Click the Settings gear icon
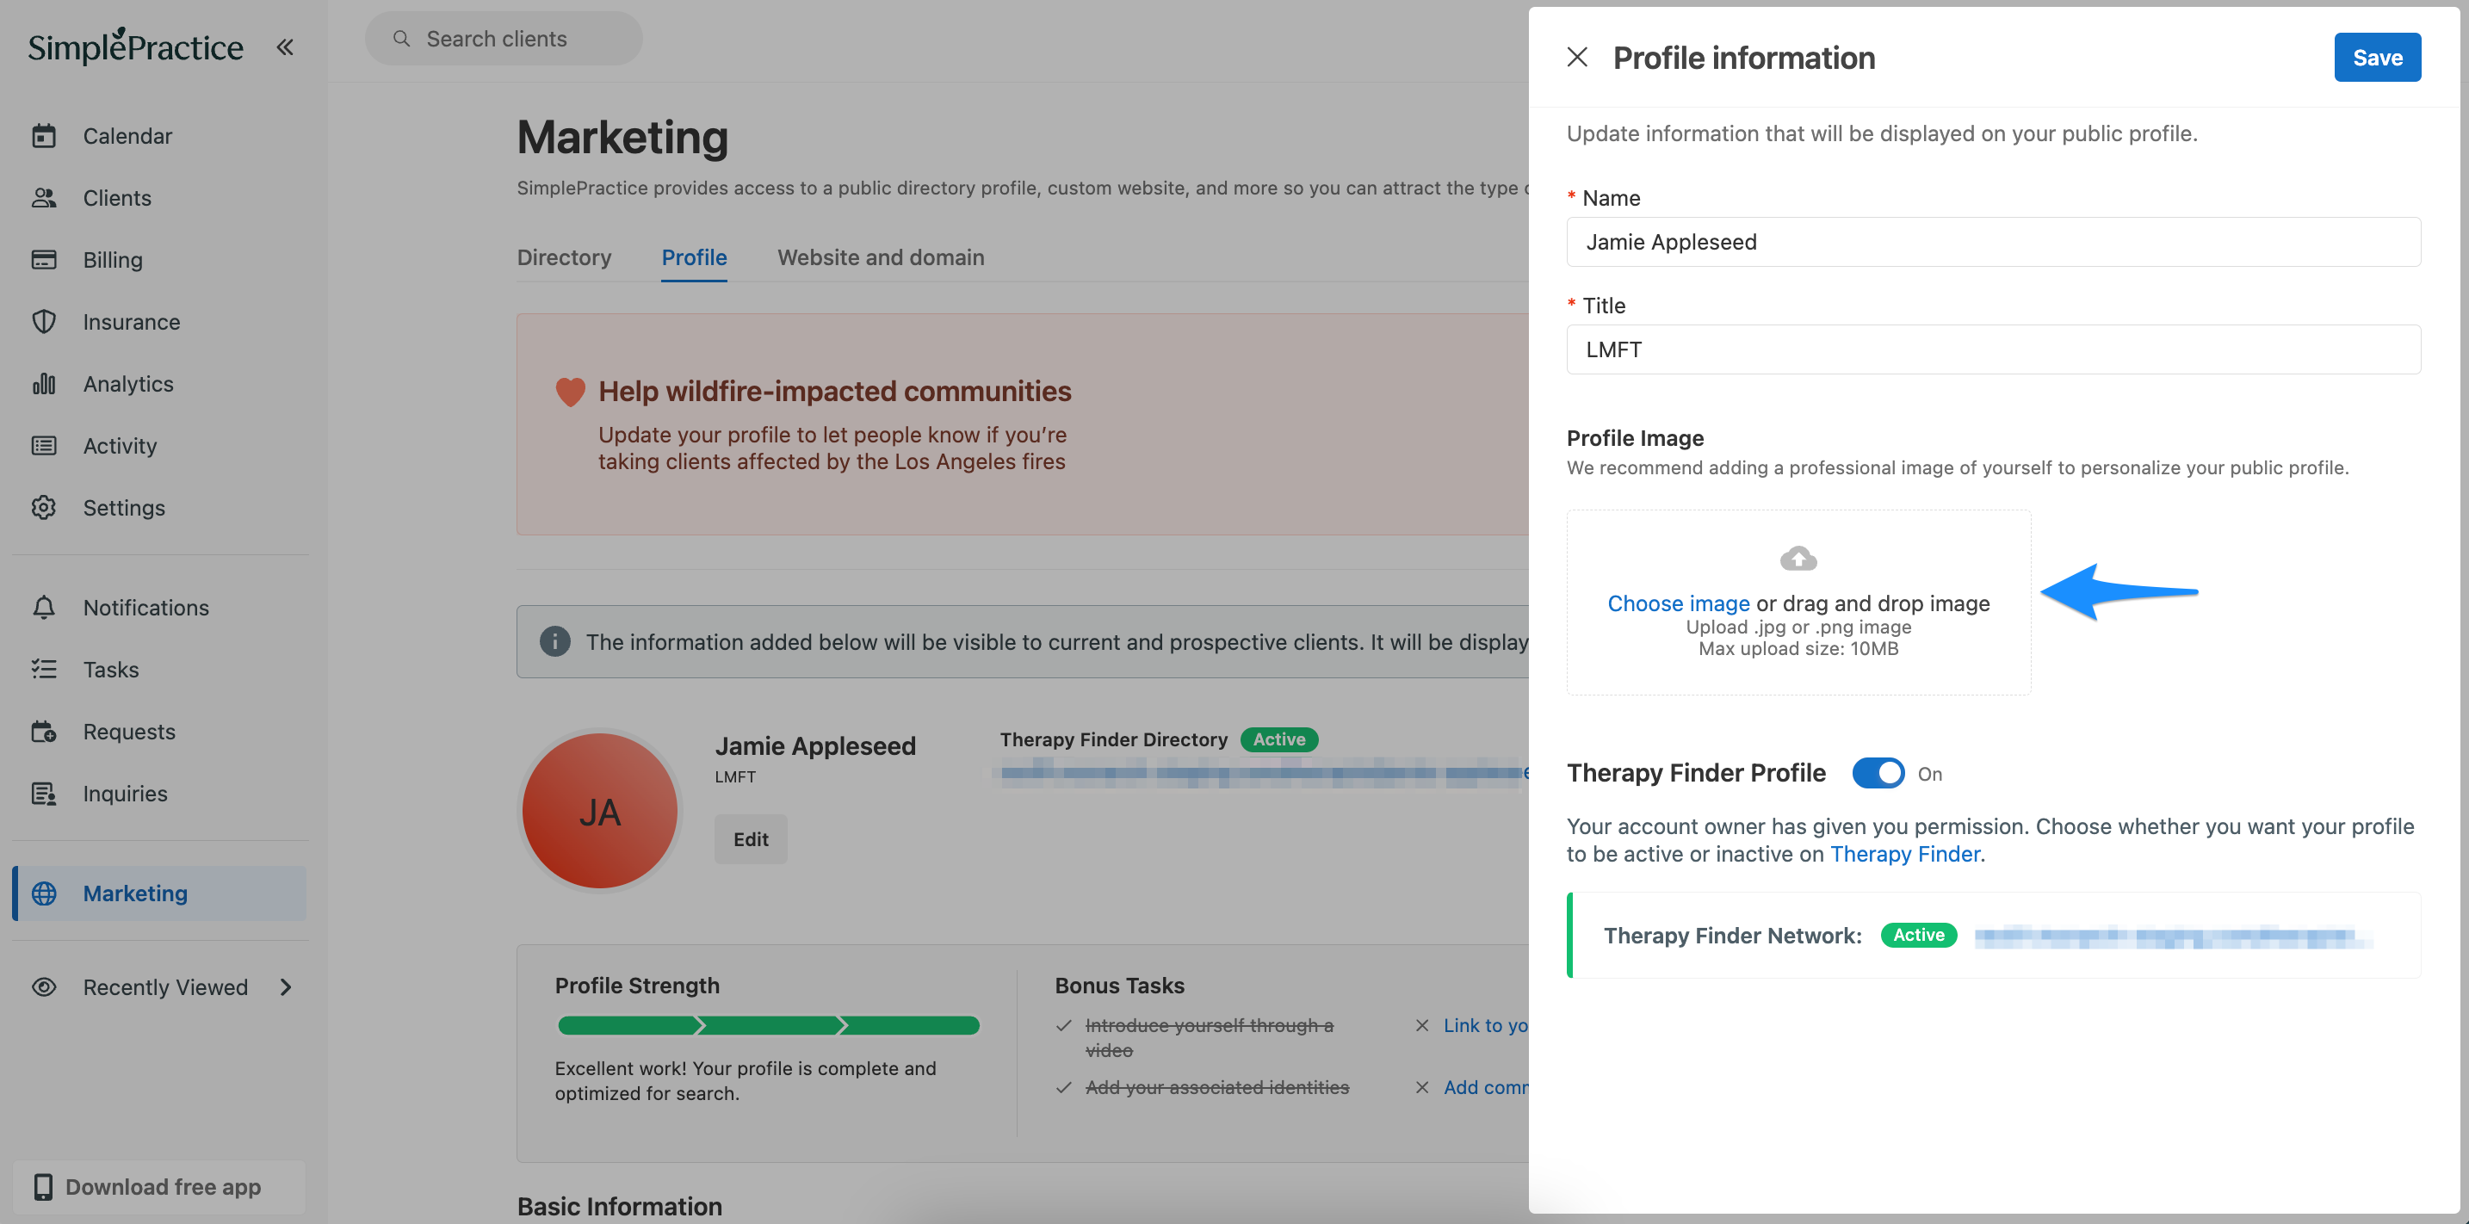 [x=44, y=507]
